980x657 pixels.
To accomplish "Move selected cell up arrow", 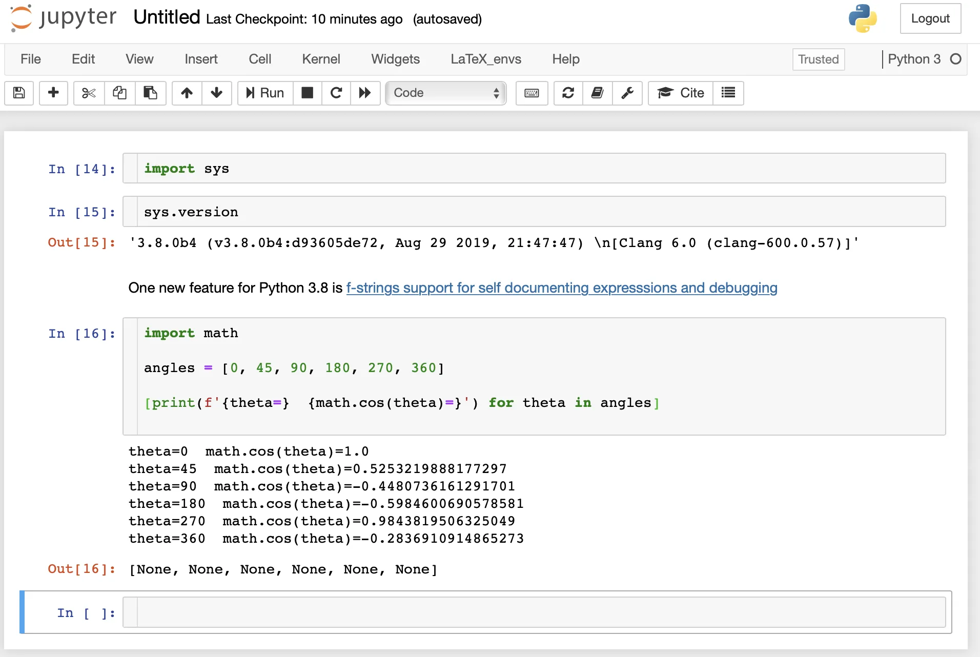I will (187, 93).
